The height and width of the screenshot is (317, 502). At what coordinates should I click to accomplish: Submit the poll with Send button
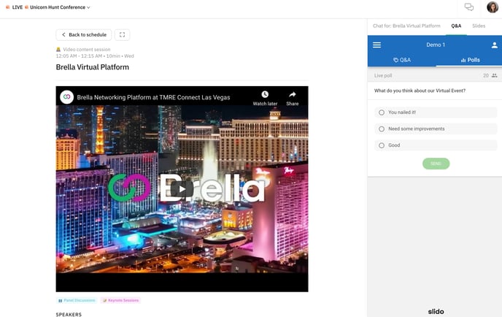point(436,164)
